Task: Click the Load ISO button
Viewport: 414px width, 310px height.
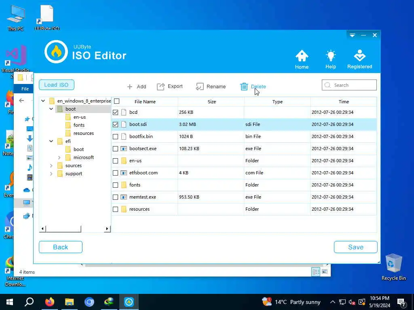Action: pyautogui.click(x=57, y=85)
